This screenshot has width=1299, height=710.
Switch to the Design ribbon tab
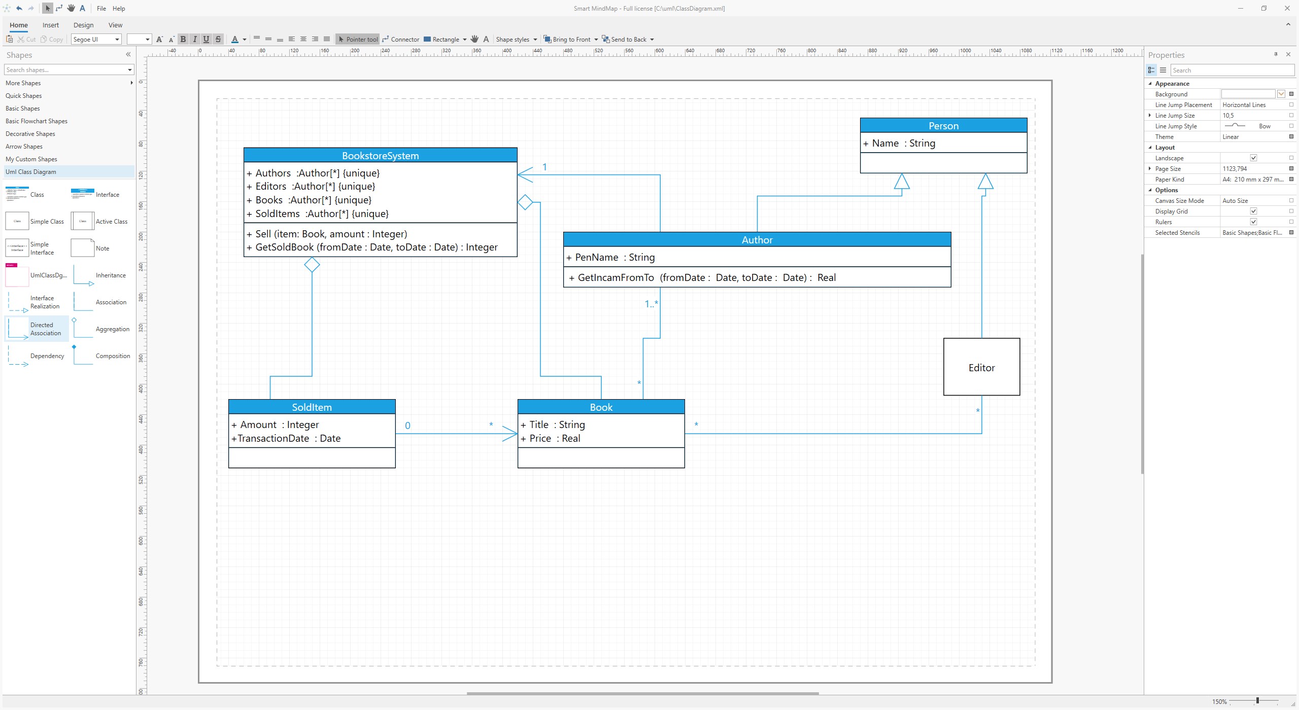coord(84,25)
